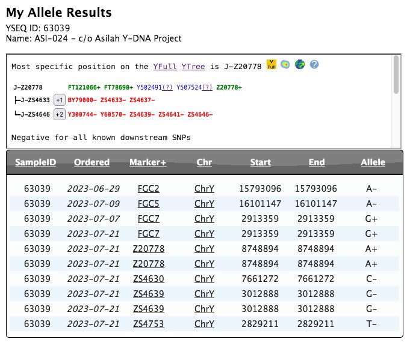Sort table by End column
Screen dimensions: 407x345
pyautogui.click(x=317, y=162)
